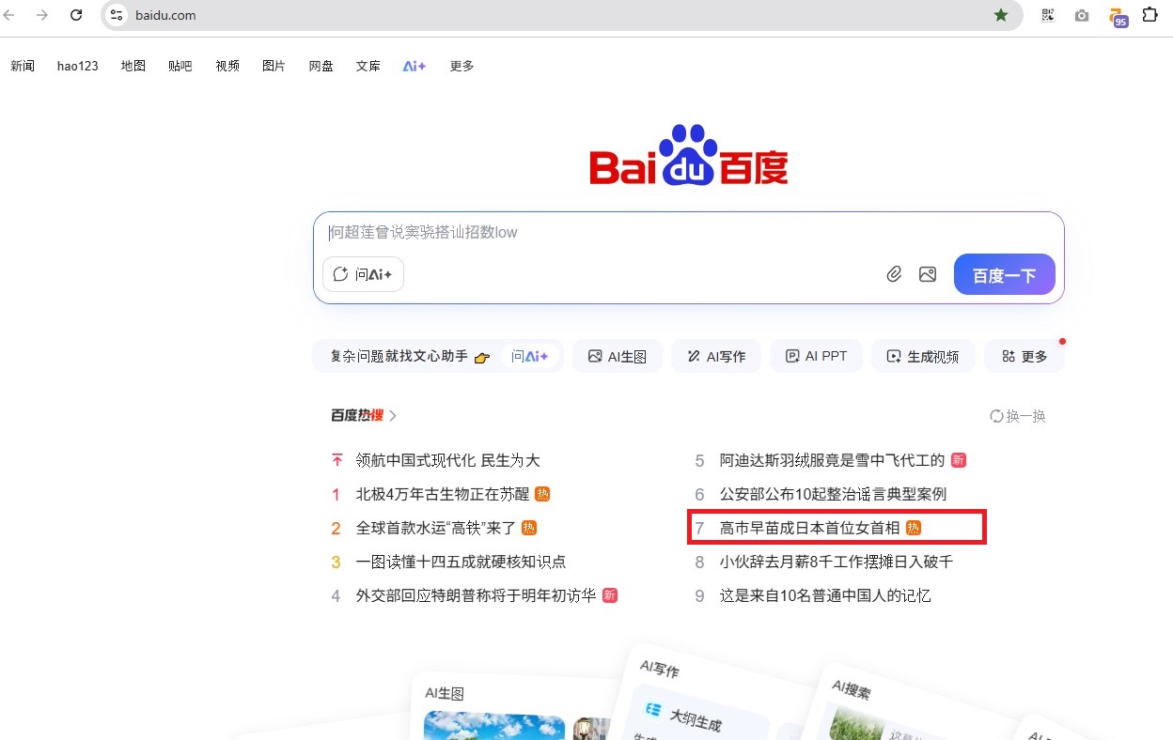Open the Ai+ item in top navigation
The width and height of the screenshot is (1173, 740).
click(x=414, y=66)
